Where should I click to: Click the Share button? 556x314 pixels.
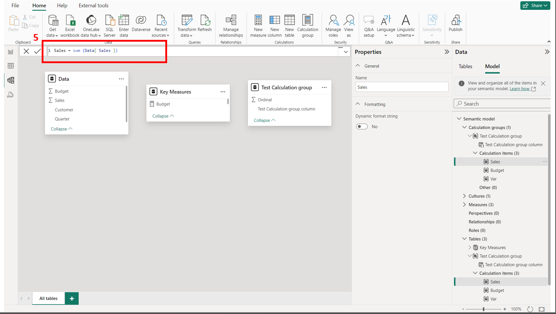[x=535, y=5]
